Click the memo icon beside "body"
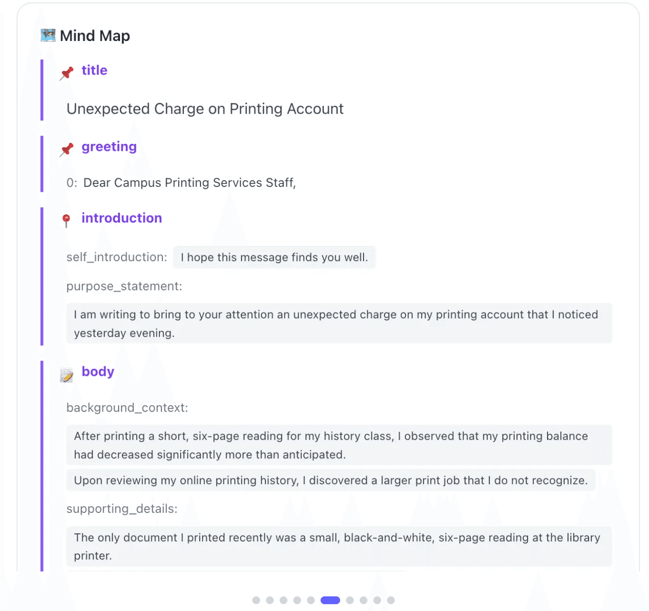 click(x=67, y=375)
